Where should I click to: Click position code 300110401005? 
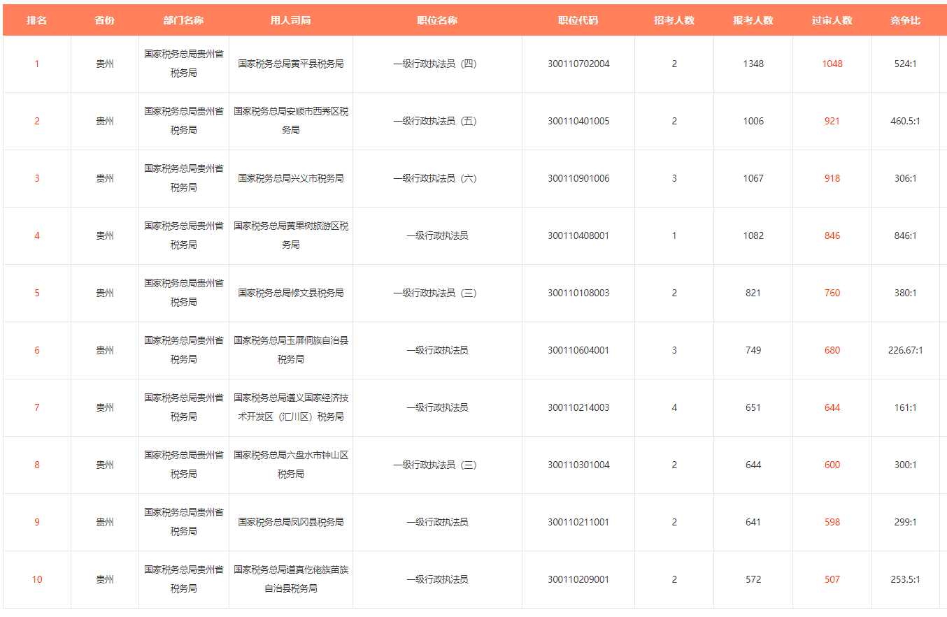pos(578,121)
